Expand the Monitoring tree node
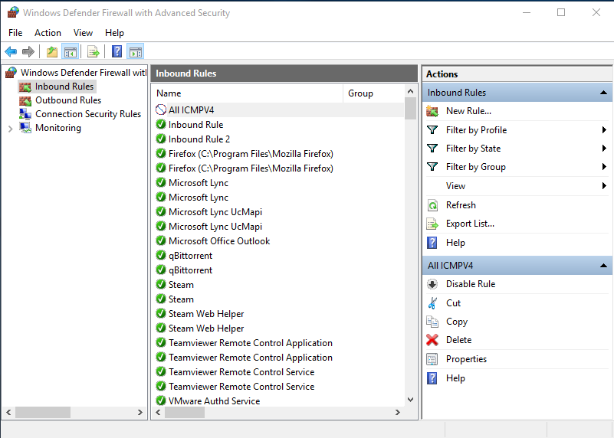 pos(10,128)
